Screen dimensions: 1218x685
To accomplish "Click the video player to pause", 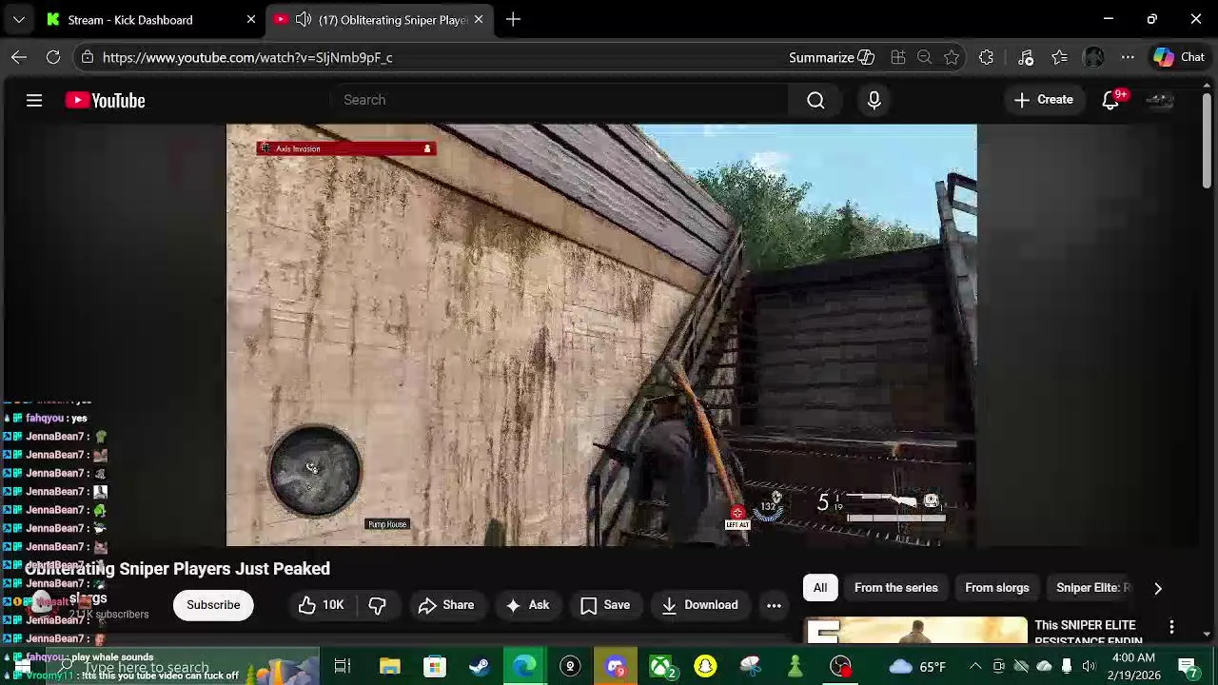I will (x=601, y=335).
